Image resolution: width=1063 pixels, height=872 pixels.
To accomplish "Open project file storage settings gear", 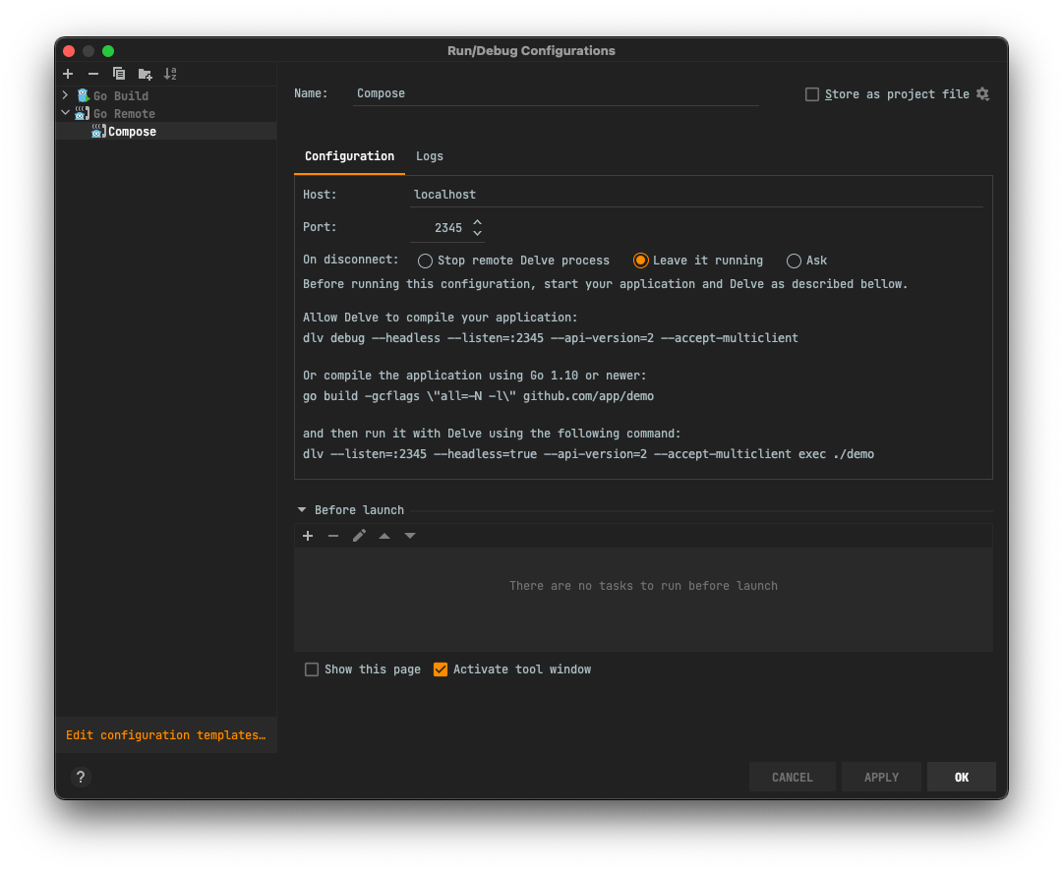I will pos(983,94).
